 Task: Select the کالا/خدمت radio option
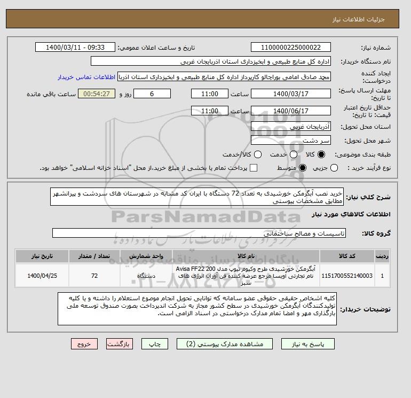coord(258,154)
